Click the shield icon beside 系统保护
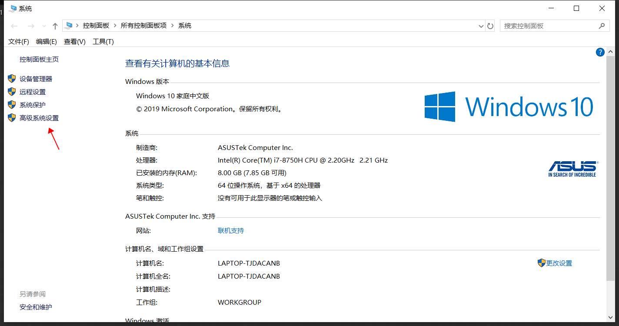619x326 pixels. tap(12, 105)
